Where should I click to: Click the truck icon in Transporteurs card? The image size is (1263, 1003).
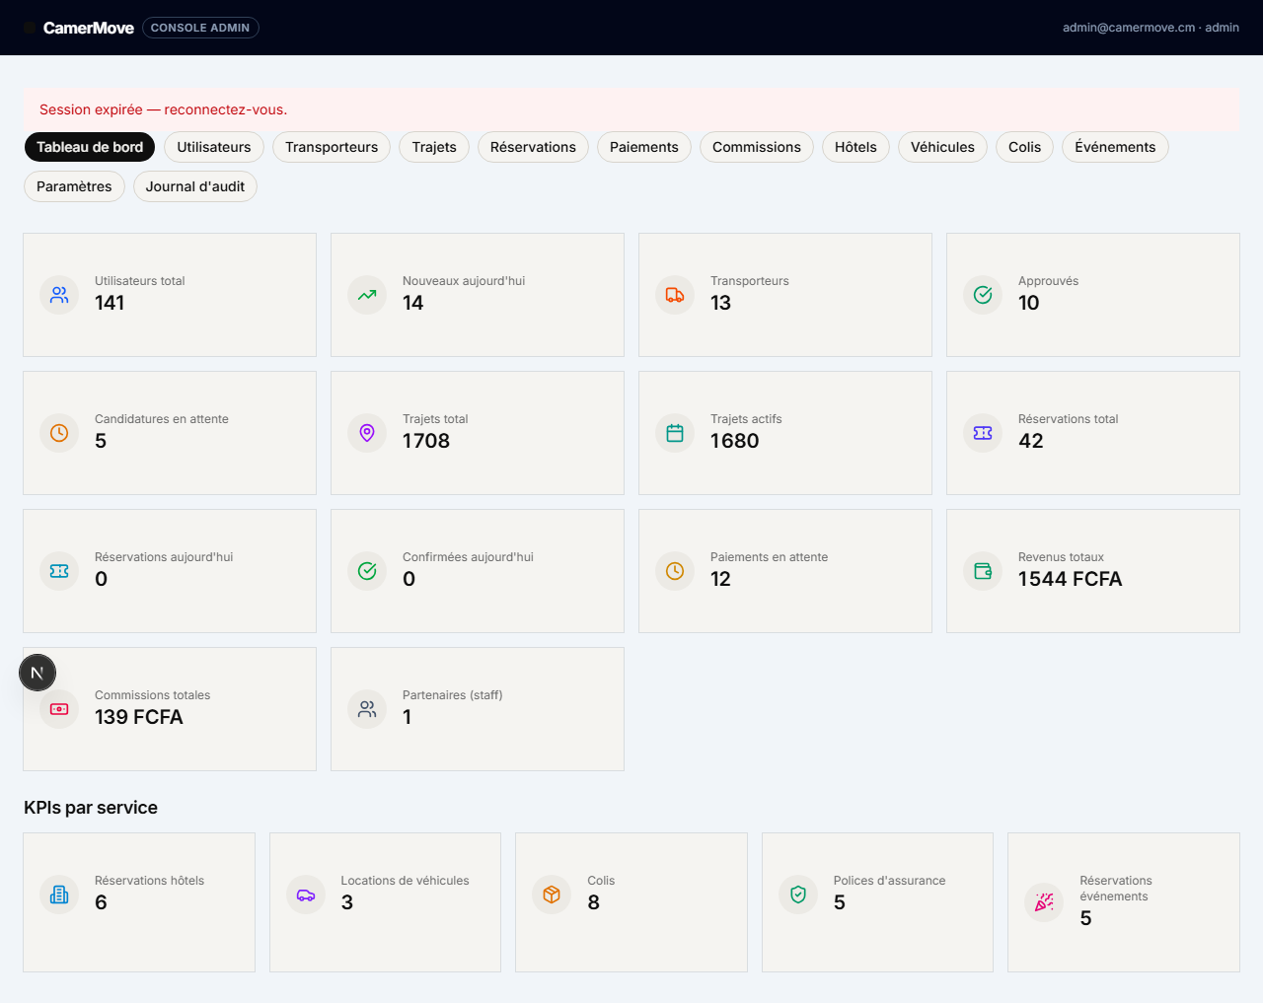[x=675, y=295]
